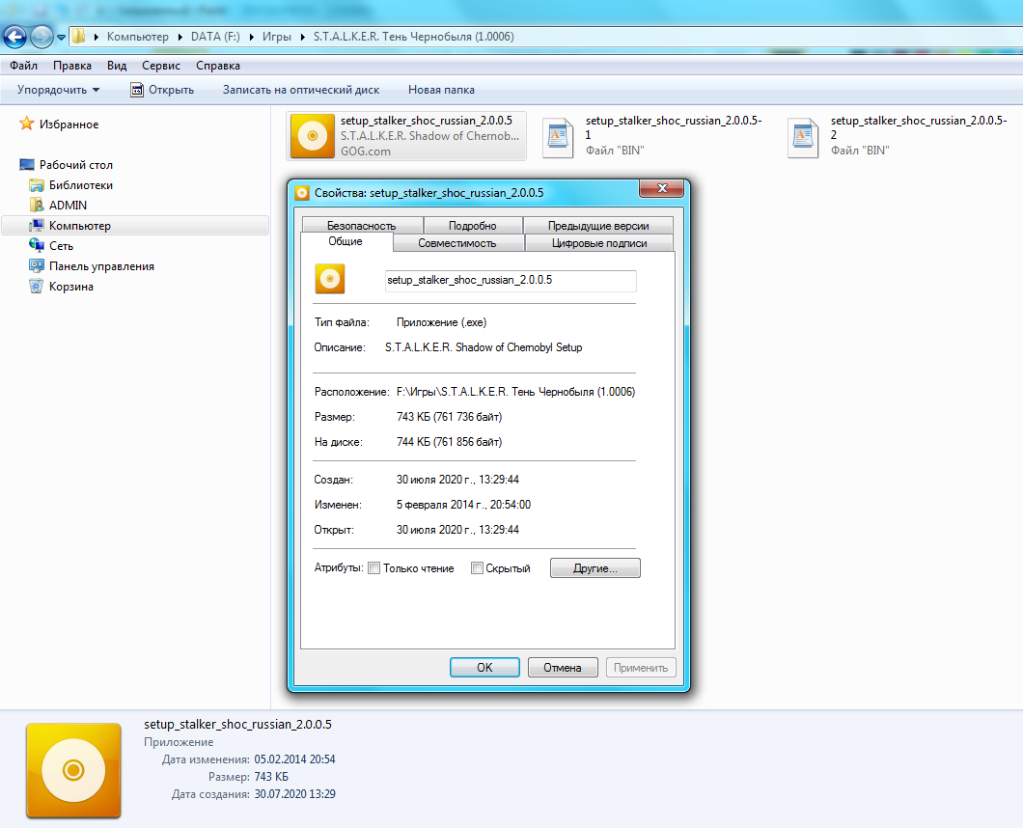
Task: Open the Сервис menu
Action: 160,66
